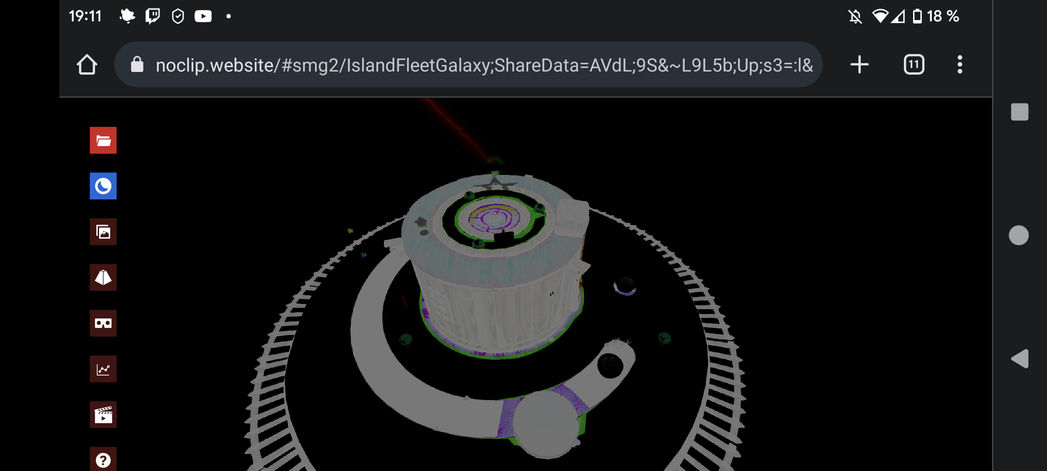Open the games browser folder panel
The image size is (1047, 471).
pyautogui.click(x=103, y=140)
